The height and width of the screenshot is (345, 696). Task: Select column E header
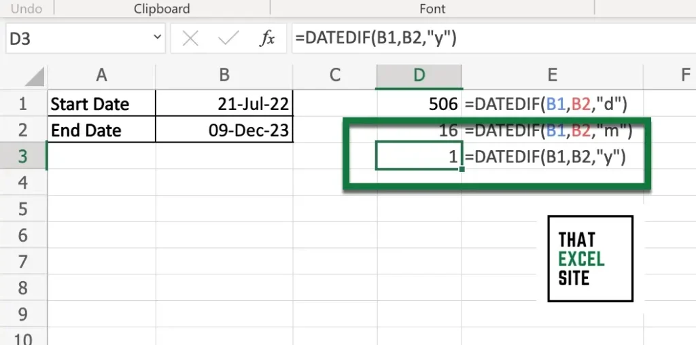click(552, 75)
